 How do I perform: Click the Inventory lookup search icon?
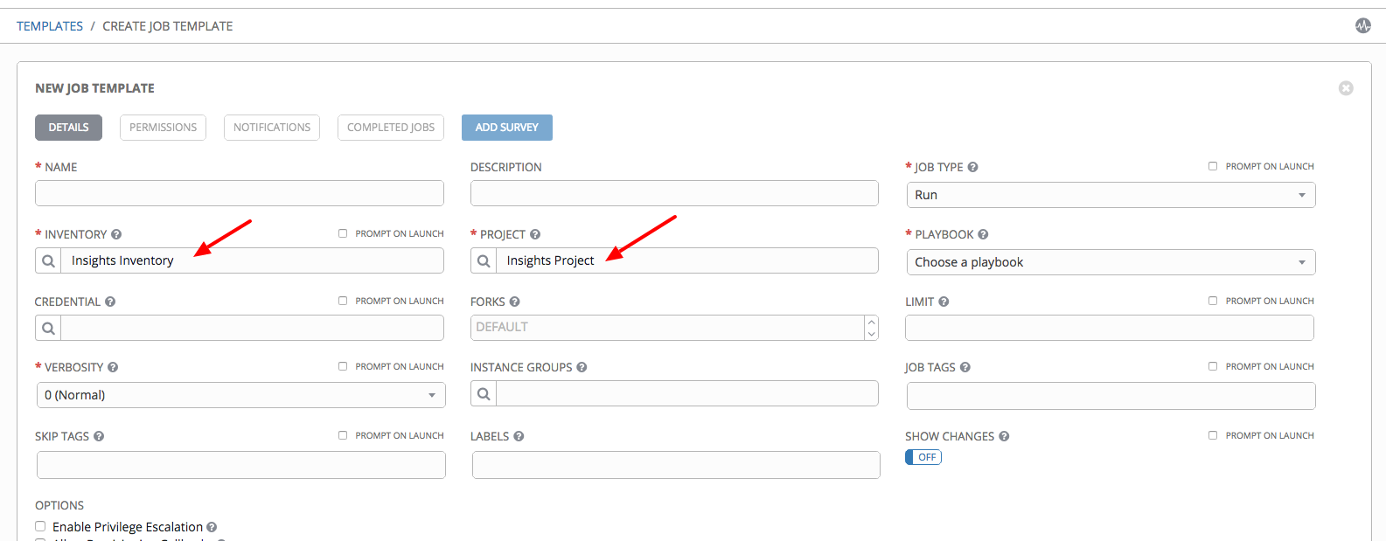tap(48, 260)
